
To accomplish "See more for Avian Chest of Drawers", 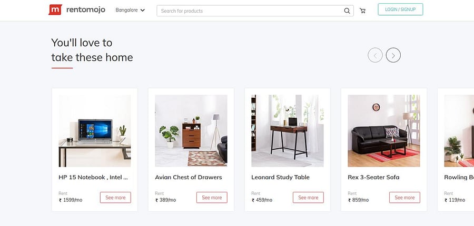I will (212, 198).
